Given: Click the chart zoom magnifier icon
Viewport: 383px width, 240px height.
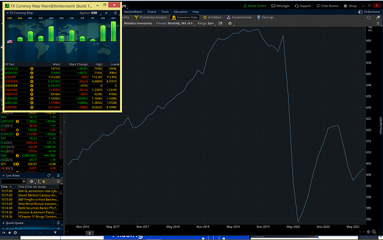Looking at the screenshot, I should [x=374, y=231].
